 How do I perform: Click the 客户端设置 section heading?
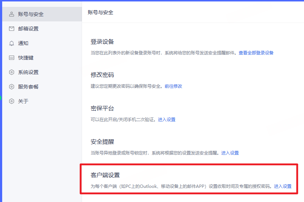[105, 175]
